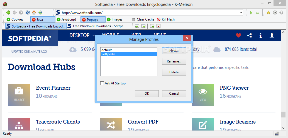The width and height of the screenshot is (288, 138).
Task: Click the PNG Viewer VIEW tile icon
Action: tap(203, 95)
